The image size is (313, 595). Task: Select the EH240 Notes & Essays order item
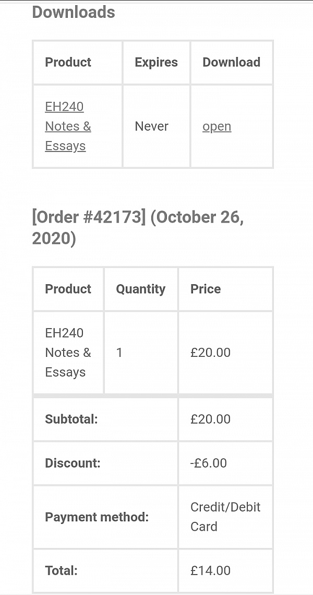(x=68, y=353)
